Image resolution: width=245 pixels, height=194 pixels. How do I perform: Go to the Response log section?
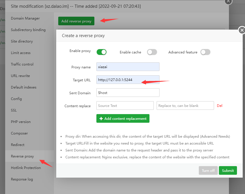coord(22,179)
